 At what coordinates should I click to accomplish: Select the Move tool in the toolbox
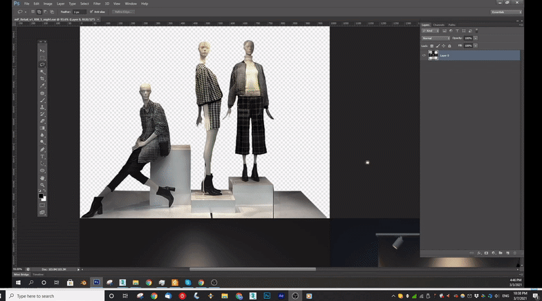(x=42, y=51)
